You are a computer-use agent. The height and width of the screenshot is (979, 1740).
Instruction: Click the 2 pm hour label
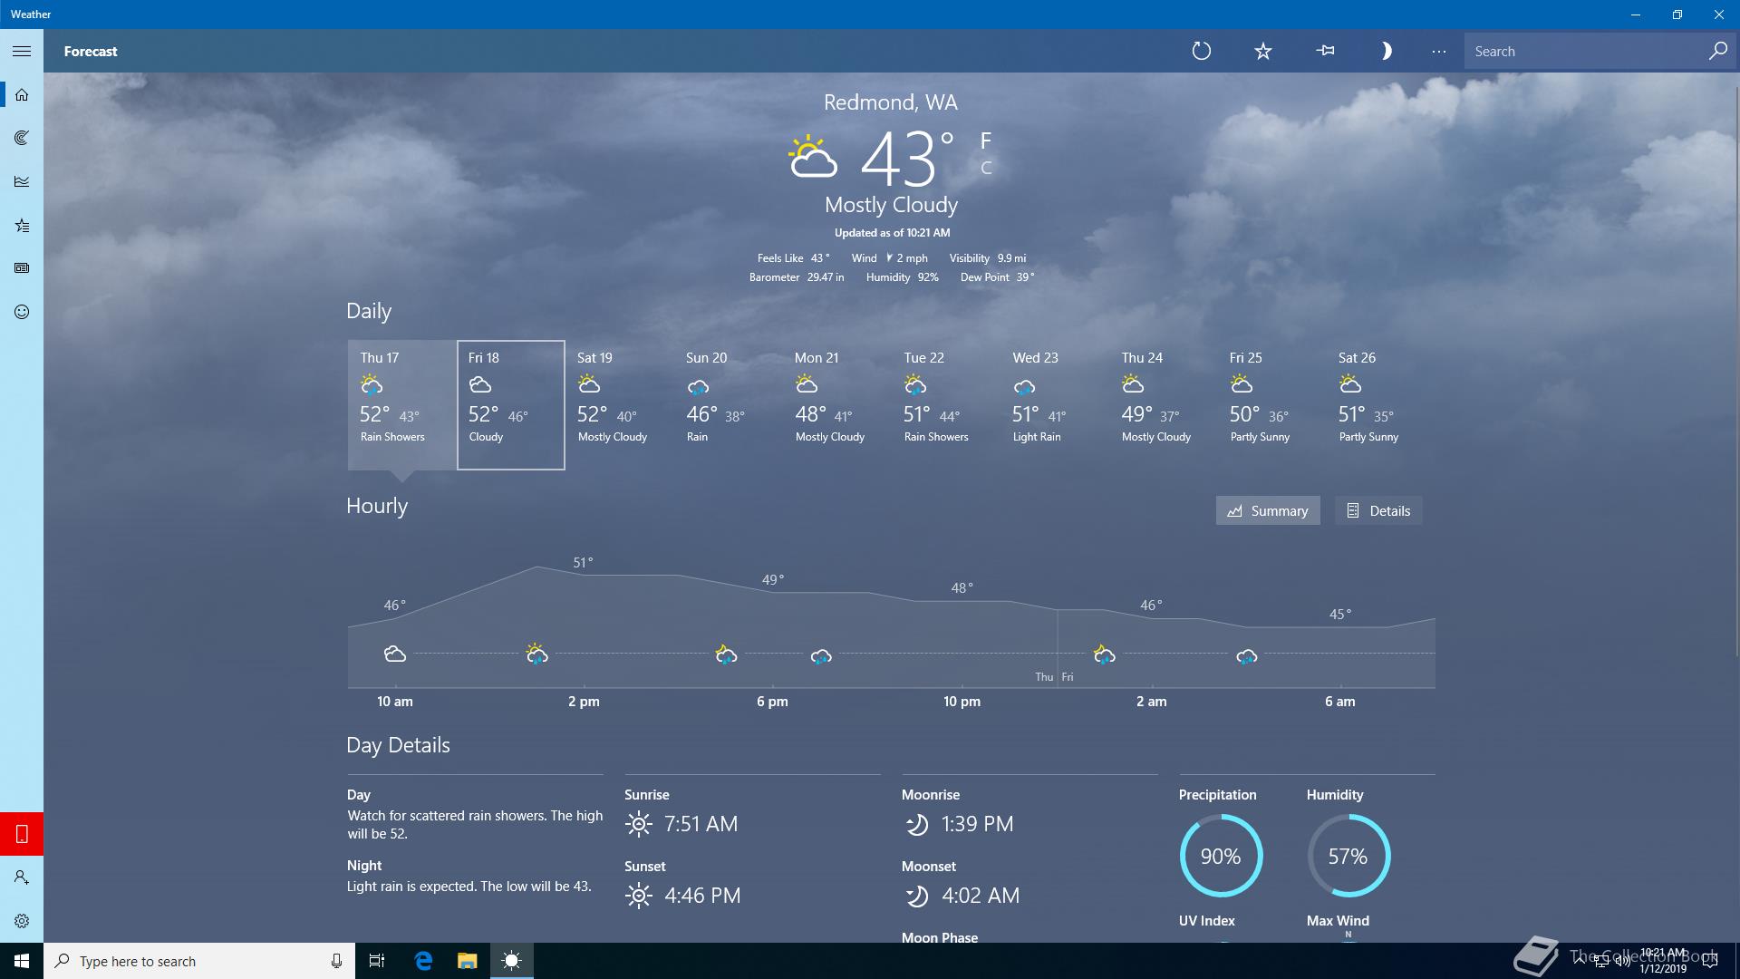(x=584, y=702)
